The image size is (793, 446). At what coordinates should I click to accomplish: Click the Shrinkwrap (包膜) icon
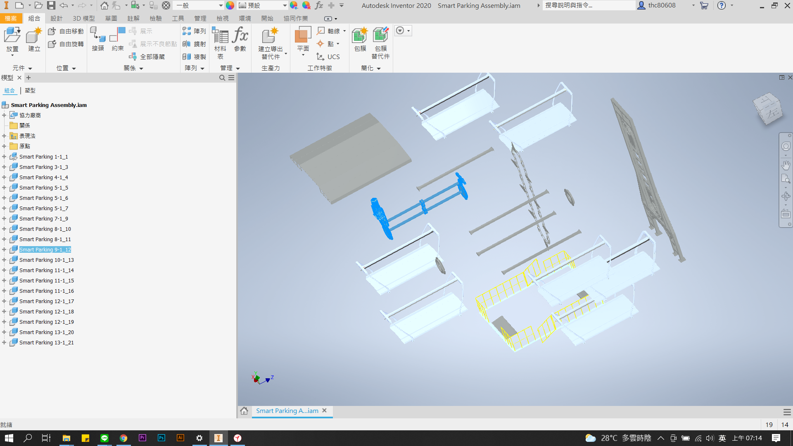click(x=360, y=36)
